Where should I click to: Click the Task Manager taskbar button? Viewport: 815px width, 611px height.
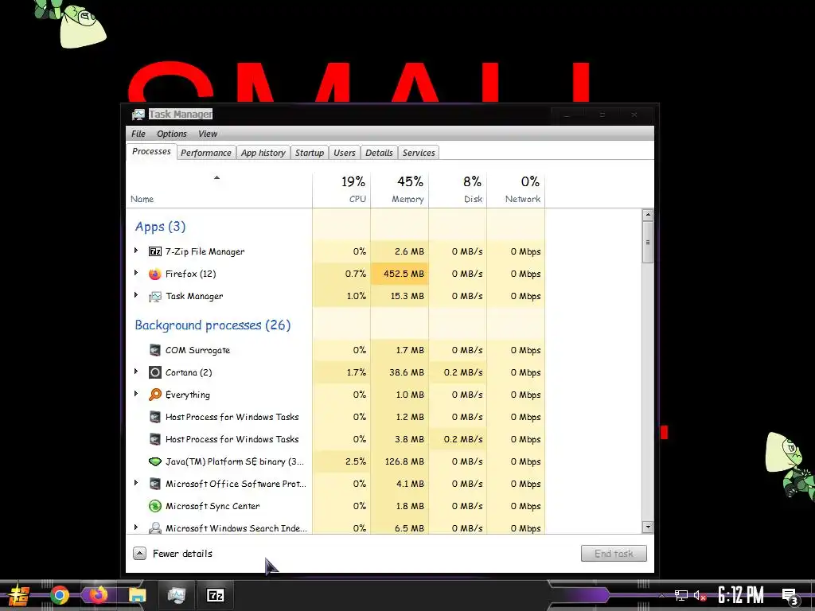[x=176, y=595]
